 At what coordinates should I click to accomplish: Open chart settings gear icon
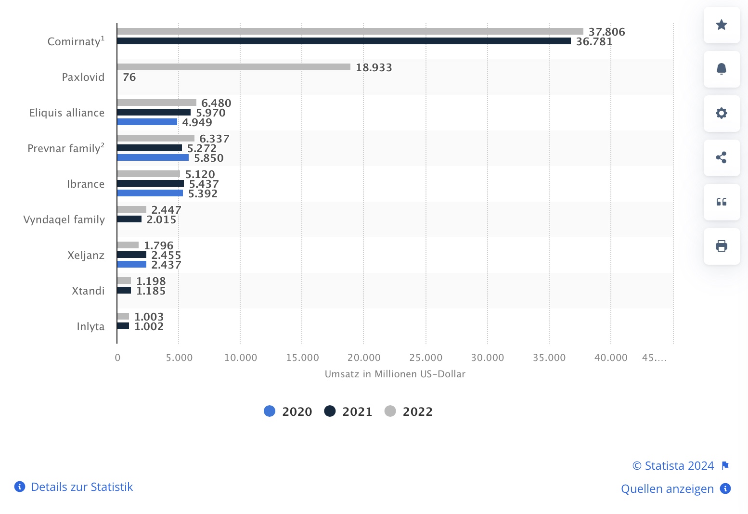pyautogui.click(x=721, y=114)
